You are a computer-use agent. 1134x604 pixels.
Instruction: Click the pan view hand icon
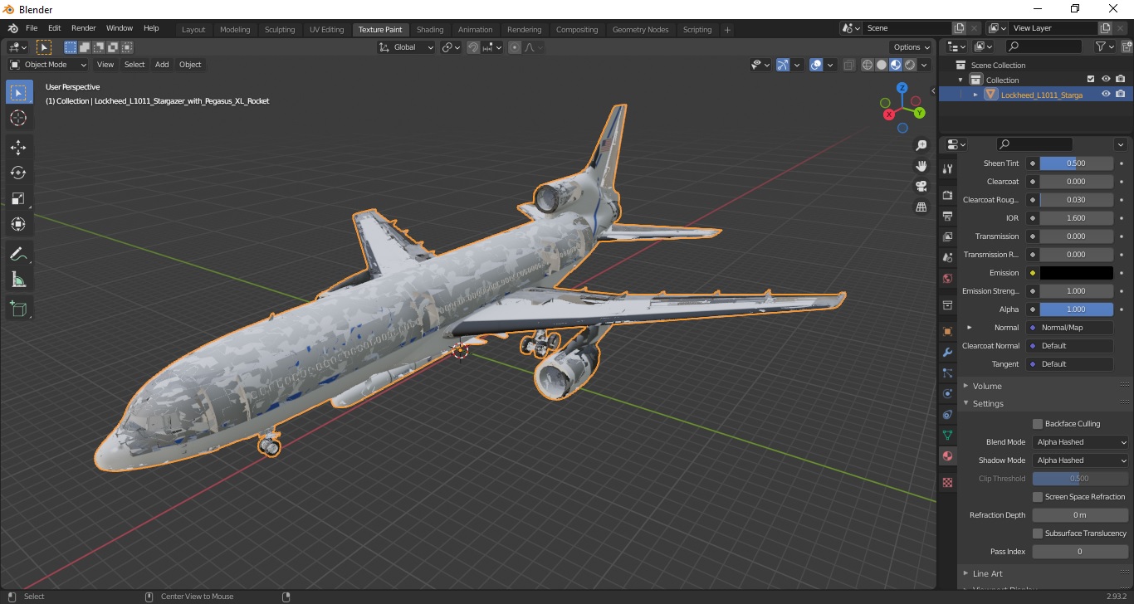coord(921,165)
